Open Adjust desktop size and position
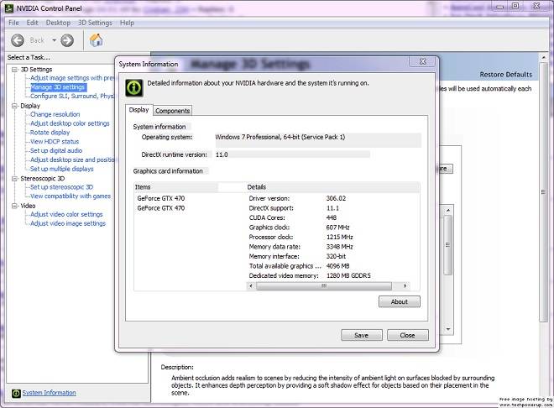 pos(72,160)
